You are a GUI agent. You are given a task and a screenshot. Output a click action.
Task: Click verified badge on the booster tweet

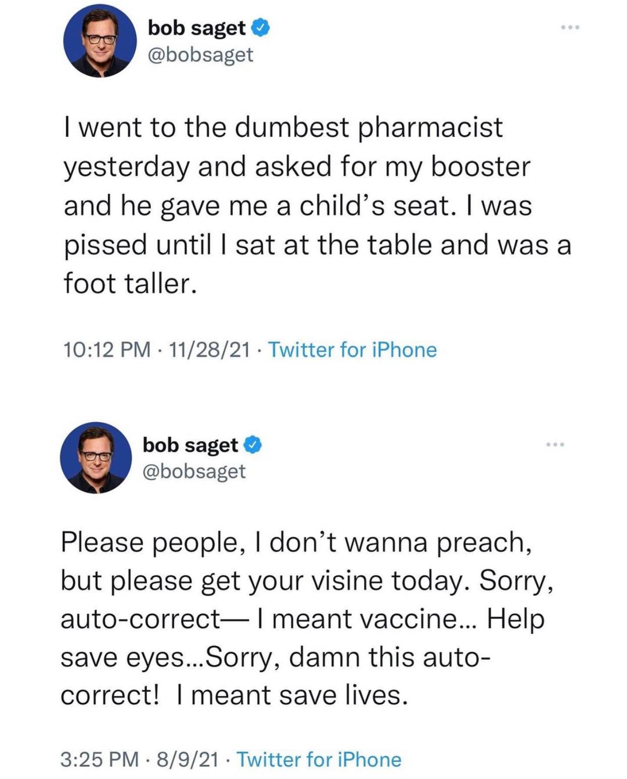pyautogui.click(x=260, y=28)
